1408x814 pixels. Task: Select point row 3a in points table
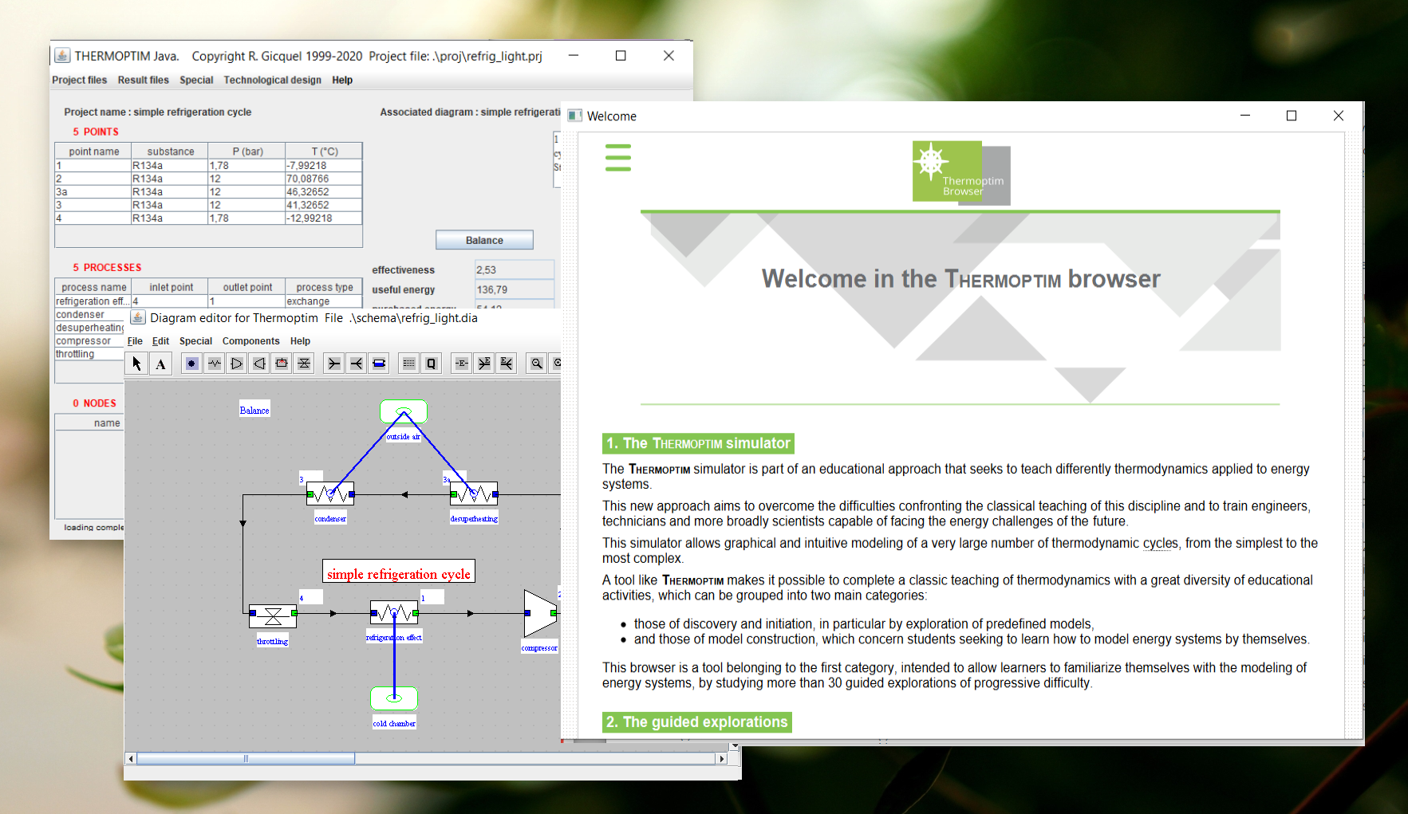tap(208, 192)
